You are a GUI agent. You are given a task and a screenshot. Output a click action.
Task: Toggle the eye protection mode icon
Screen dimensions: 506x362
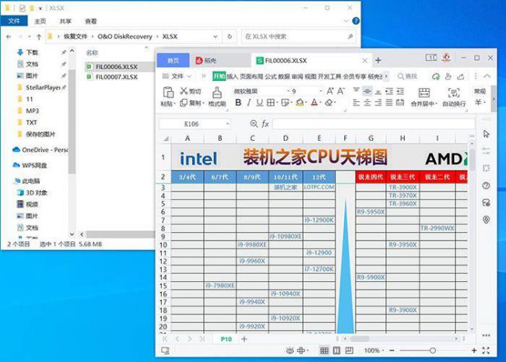coord(290,350)
